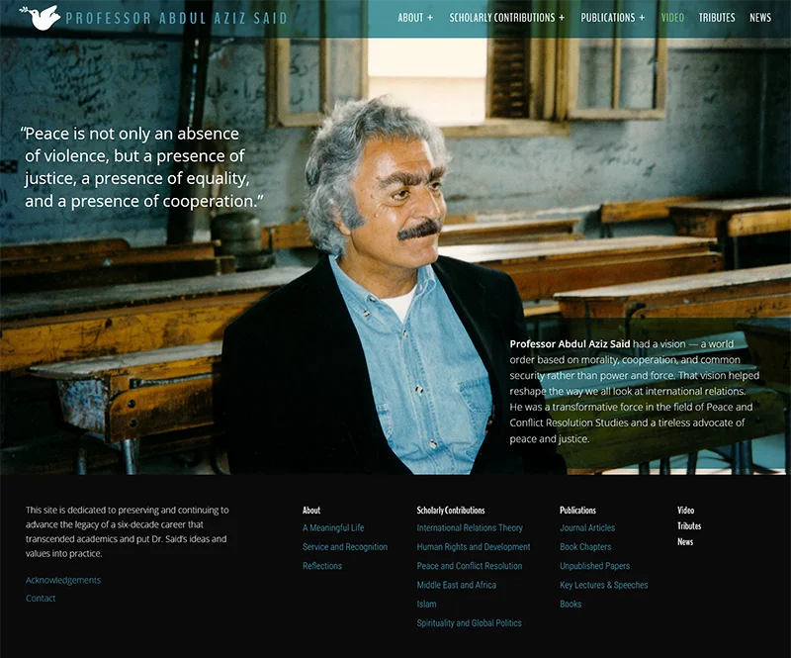The height and width of the screenshot is (658, 791).
Task: Open Book Chapters footer link
Action: pos(585,547)
